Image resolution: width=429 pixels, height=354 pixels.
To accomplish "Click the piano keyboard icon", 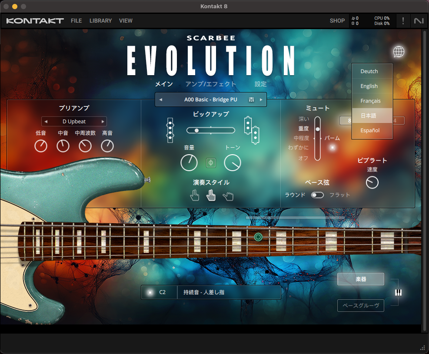I will pos(398,292).
